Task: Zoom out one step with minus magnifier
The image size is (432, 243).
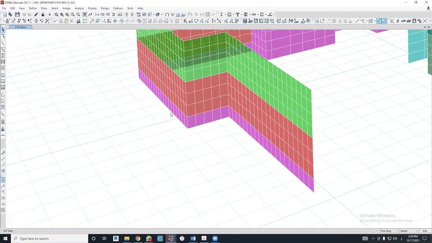Action: click(x=78, y=15)
